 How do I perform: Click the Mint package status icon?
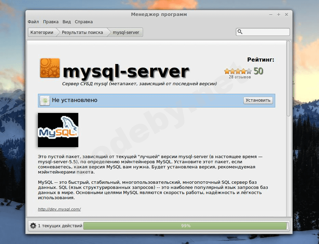click(45, 101)
